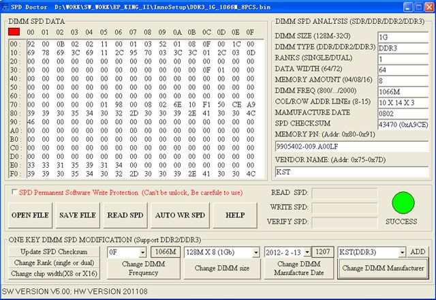This screenshot has height=300, width=436.
Task: Click column header 0F in hex table
Action: click(x=250, y=32)
